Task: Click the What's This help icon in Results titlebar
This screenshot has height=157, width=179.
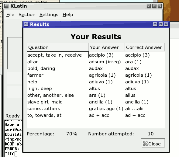Action: tap(155, 24)
